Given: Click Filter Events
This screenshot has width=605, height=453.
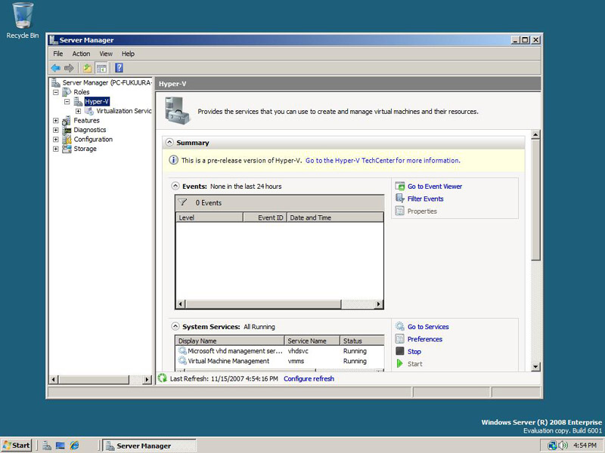Looking at the screenshot, I should (425, 199).
